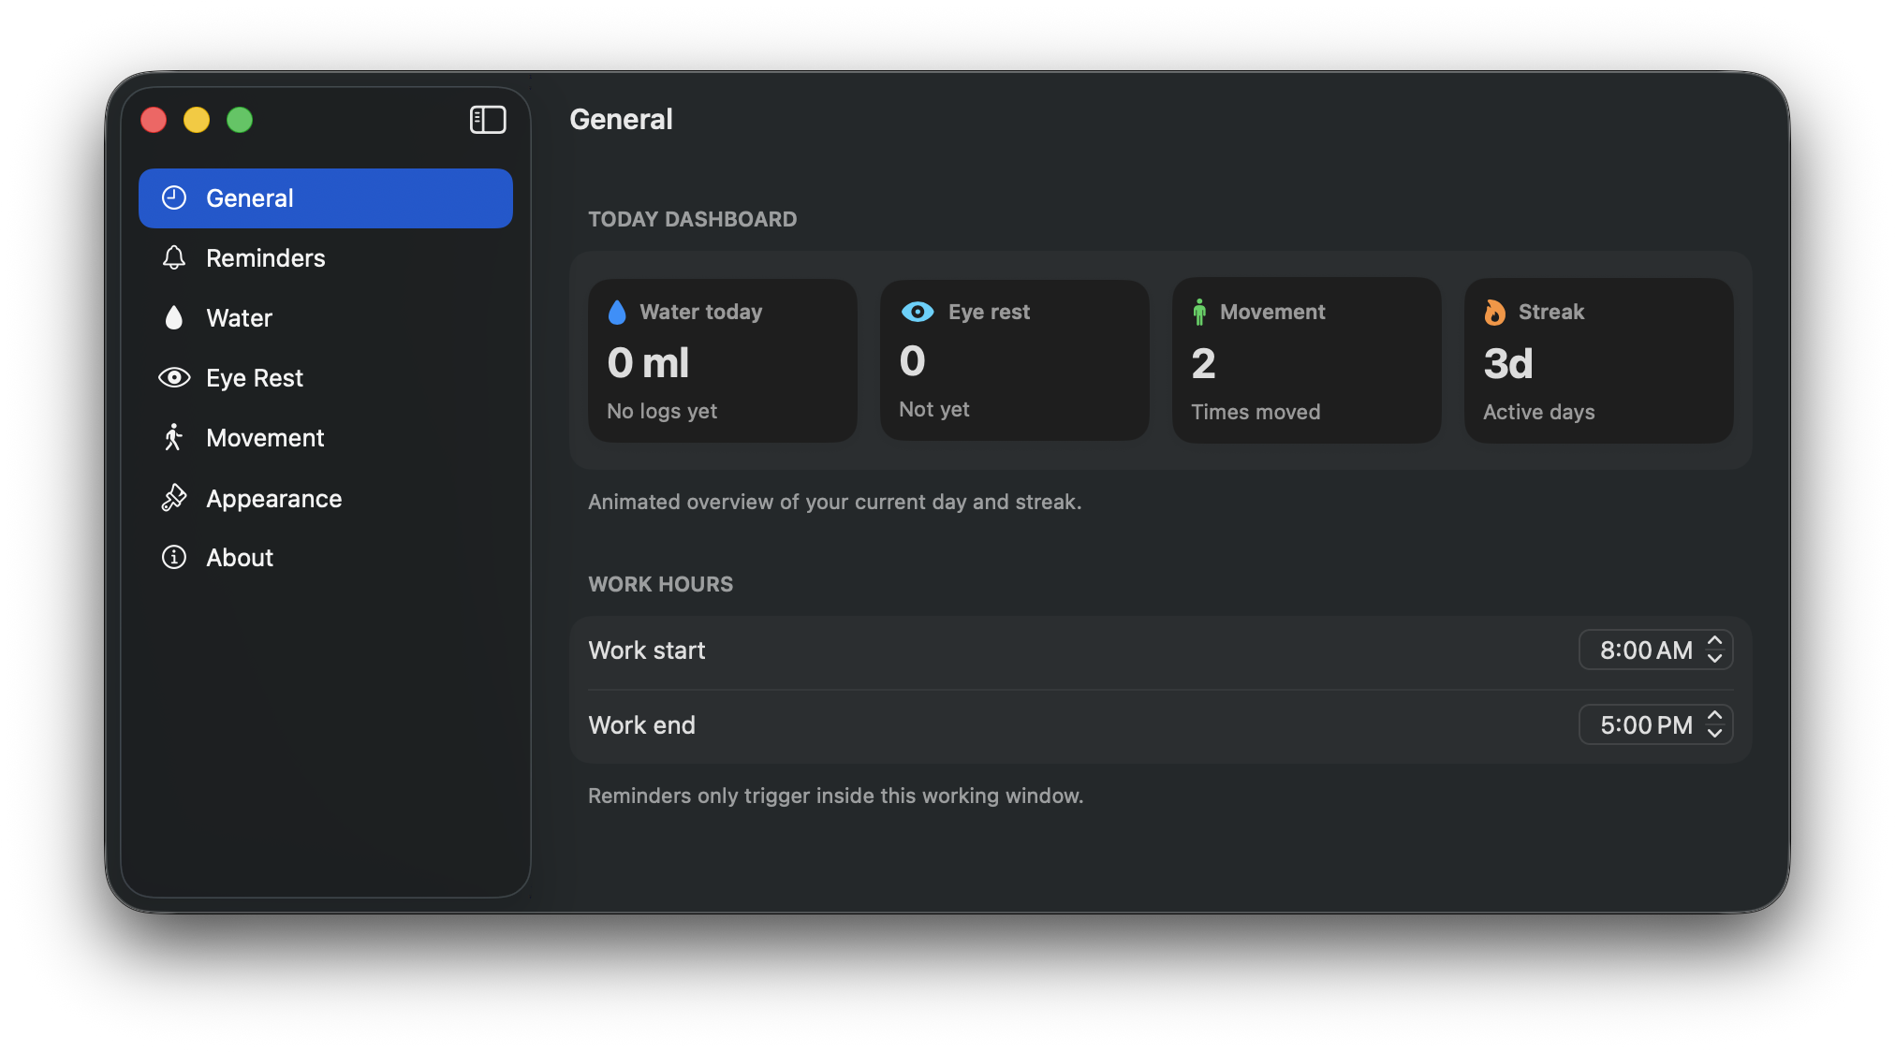Toggle the sidebar visibility button
Image resolution: width=1895 pixels, height=1052 pixels.
[x=487, y=120]
